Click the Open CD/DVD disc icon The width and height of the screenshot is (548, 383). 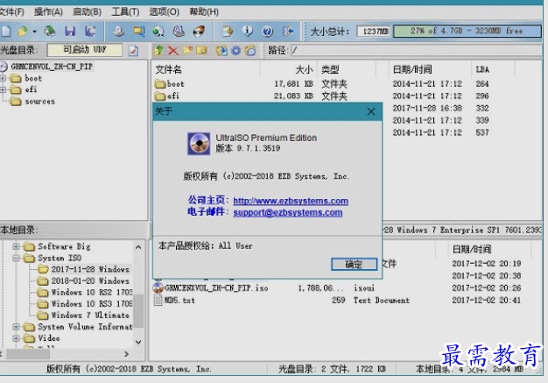[50, 32]
